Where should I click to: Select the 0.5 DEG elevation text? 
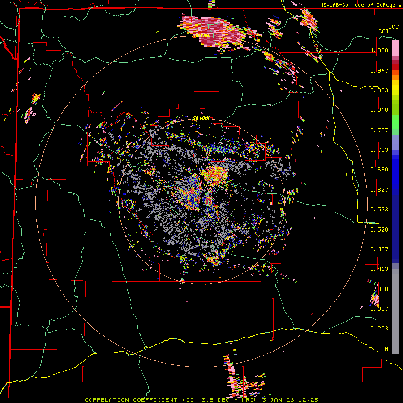pyautogui.click(x=216, y=400)
